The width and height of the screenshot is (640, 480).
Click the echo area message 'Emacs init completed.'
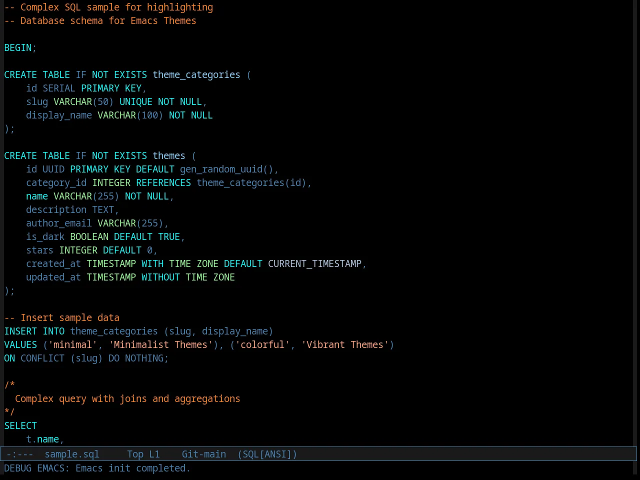point(133,468)
